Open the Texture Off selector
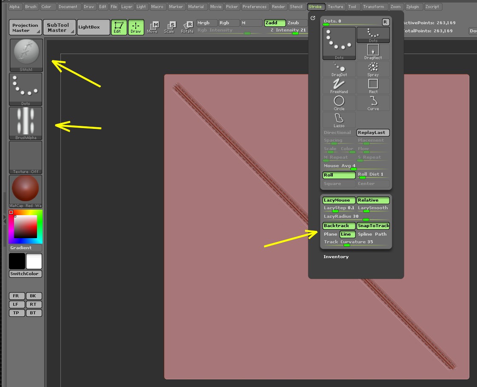The image size is (477, 387). point(26,157)
